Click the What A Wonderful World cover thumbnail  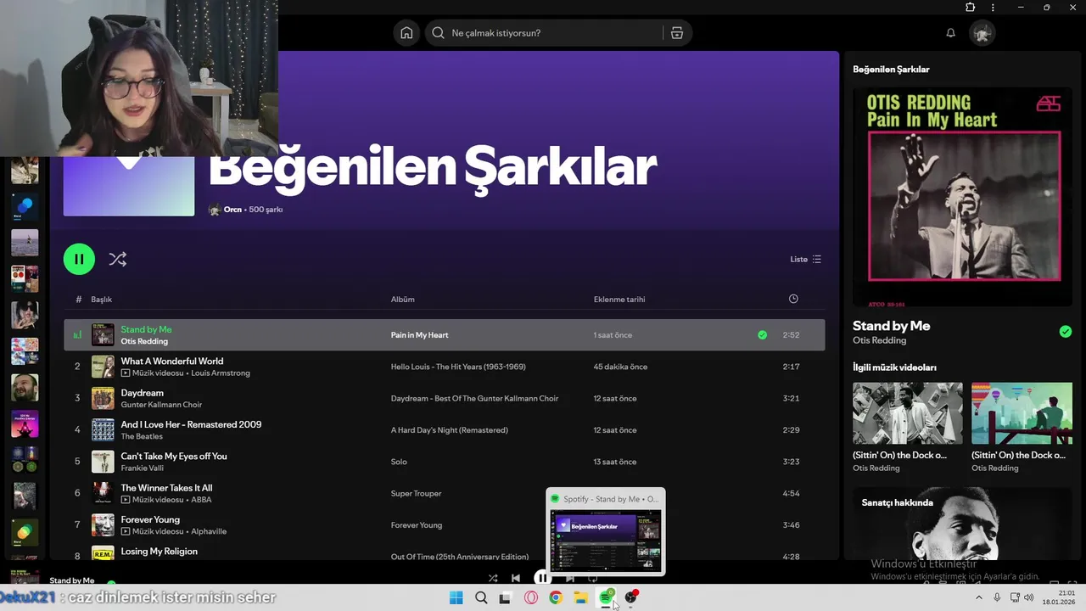(x=103, y=367)
